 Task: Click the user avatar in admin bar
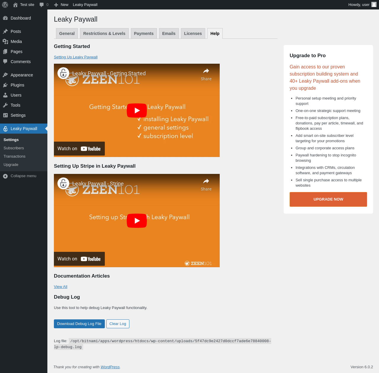point(374,4)
